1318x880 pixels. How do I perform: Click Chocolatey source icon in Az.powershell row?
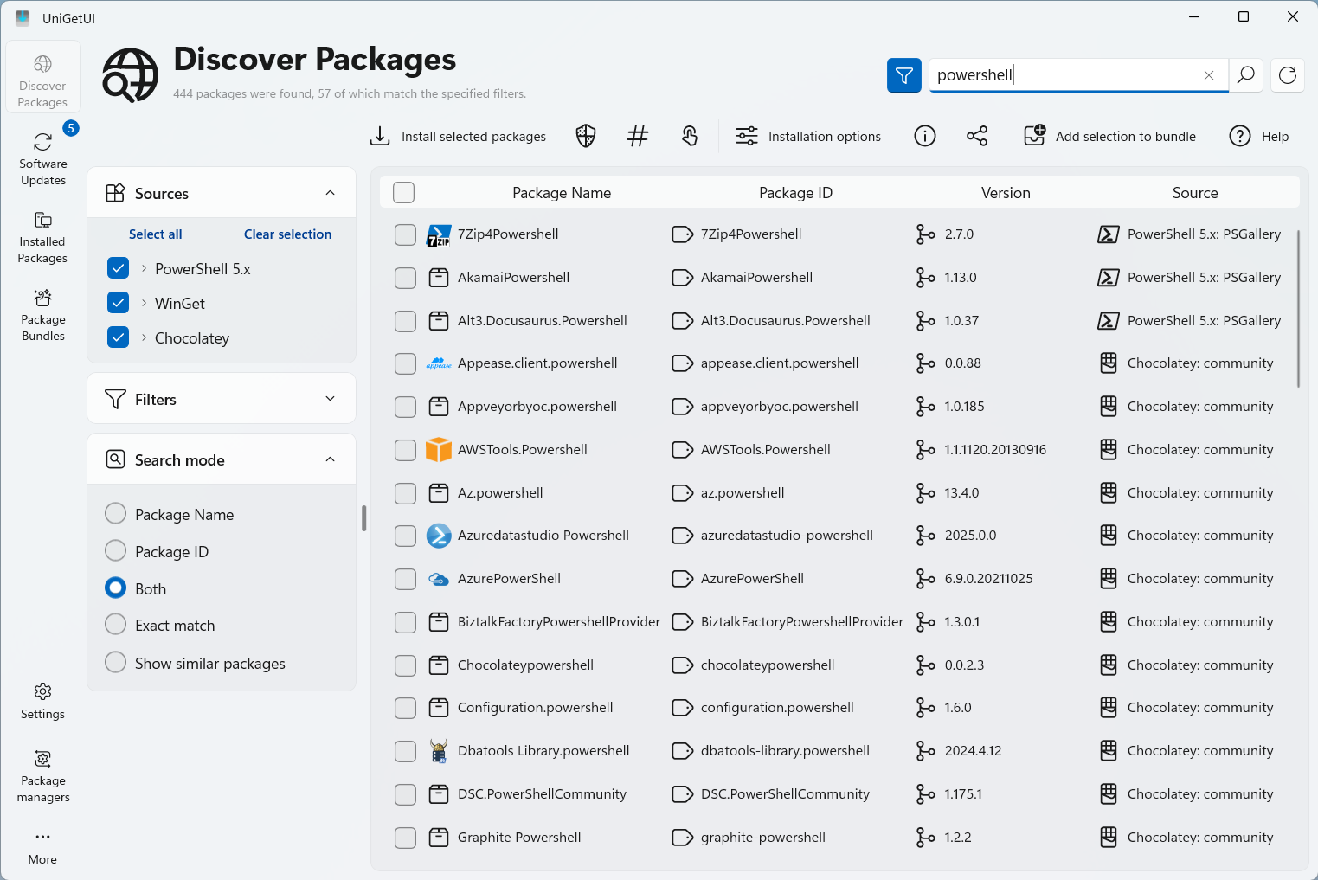pos(1109,493)
